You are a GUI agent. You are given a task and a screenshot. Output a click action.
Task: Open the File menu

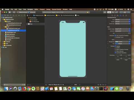coord(12,9)
